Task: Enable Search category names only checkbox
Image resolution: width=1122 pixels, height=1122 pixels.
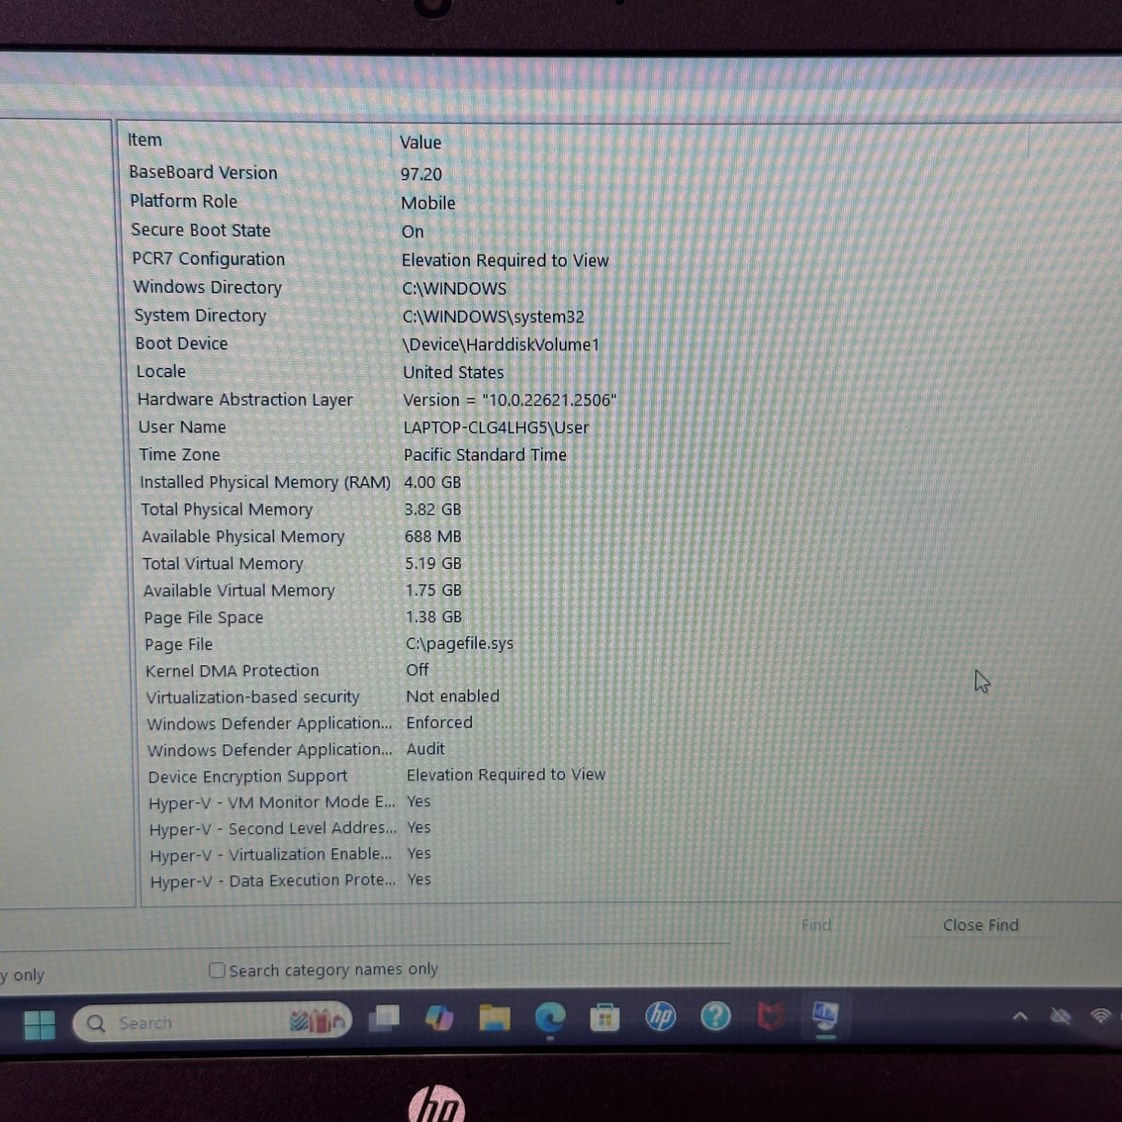Action: tap(218, 970)
